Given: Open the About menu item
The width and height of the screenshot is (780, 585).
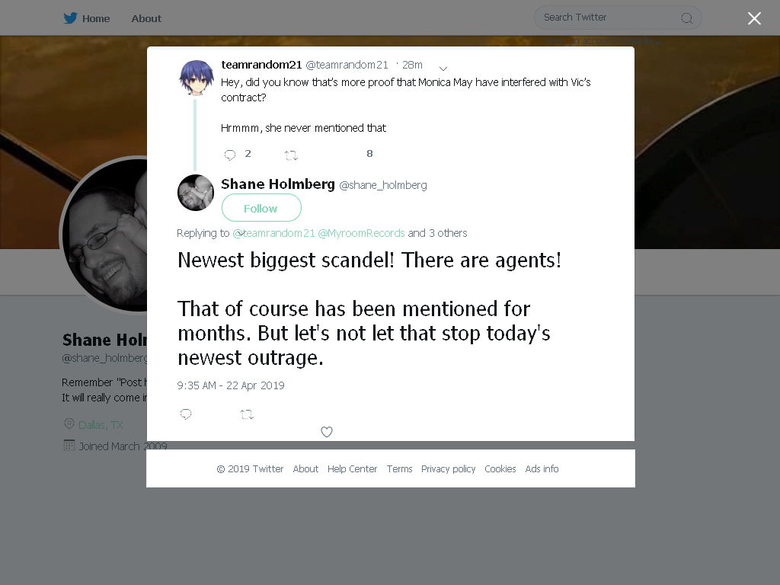Looking at the screenshot, I should [x=146, y=18].
